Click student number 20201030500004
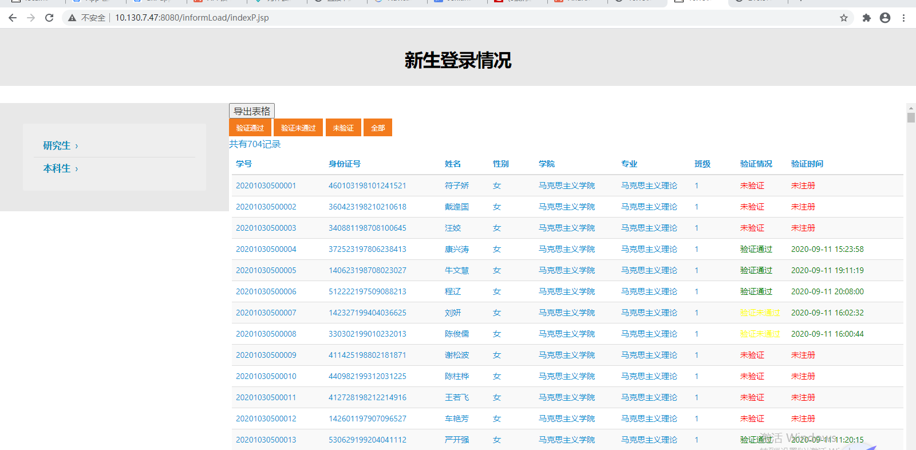This screenshot has width=916, height=450. point(266,249)
